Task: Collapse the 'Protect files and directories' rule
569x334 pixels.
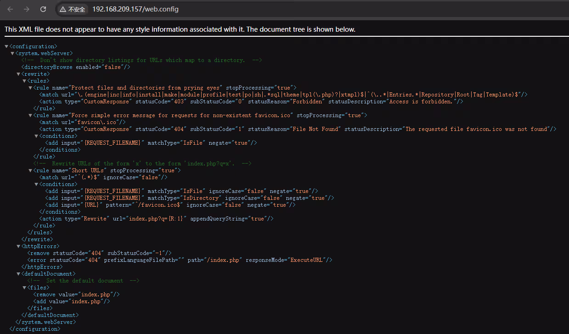Action: [30, 88]
